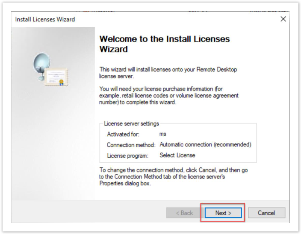Click the License server settings group label
This screenshot has height=234, width=301.
click(x=131, y=123)
